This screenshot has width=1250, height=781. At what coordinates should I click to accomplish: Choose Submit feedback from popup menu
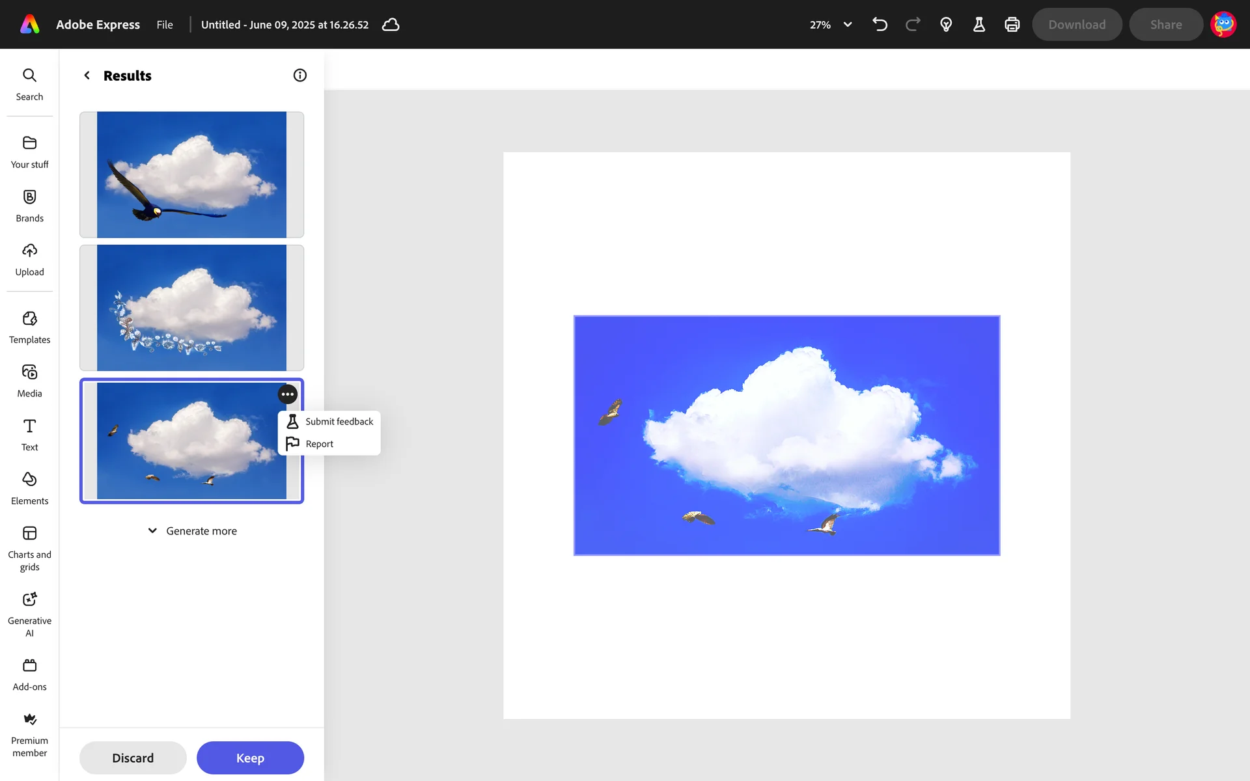329,422
